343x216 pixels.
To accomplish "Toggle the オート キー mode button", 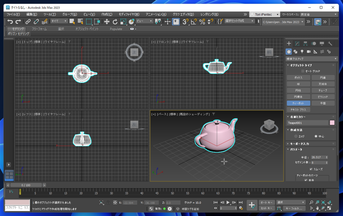I will [x=267, y=202].
